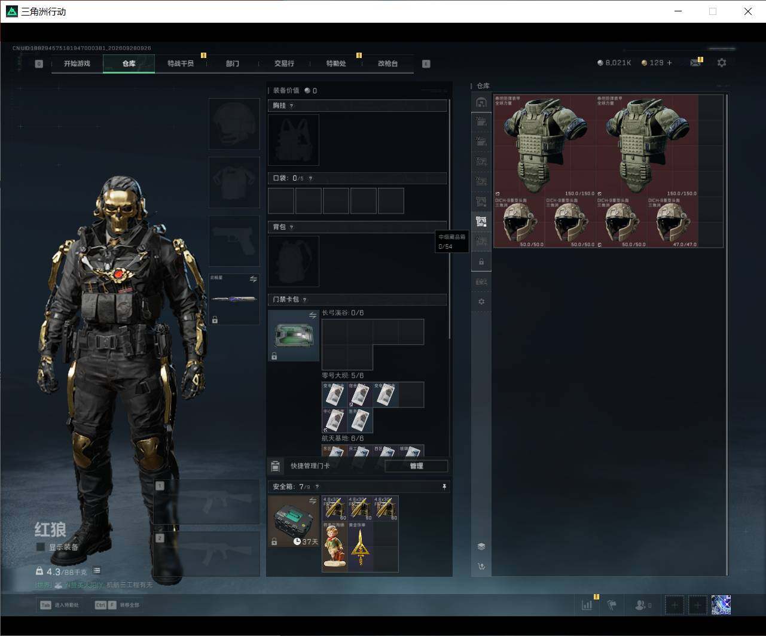Enable the 显示装备 checkbox

(41, 547)
